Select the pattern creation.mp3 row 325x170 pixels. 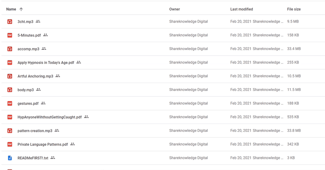pos(163,131)
